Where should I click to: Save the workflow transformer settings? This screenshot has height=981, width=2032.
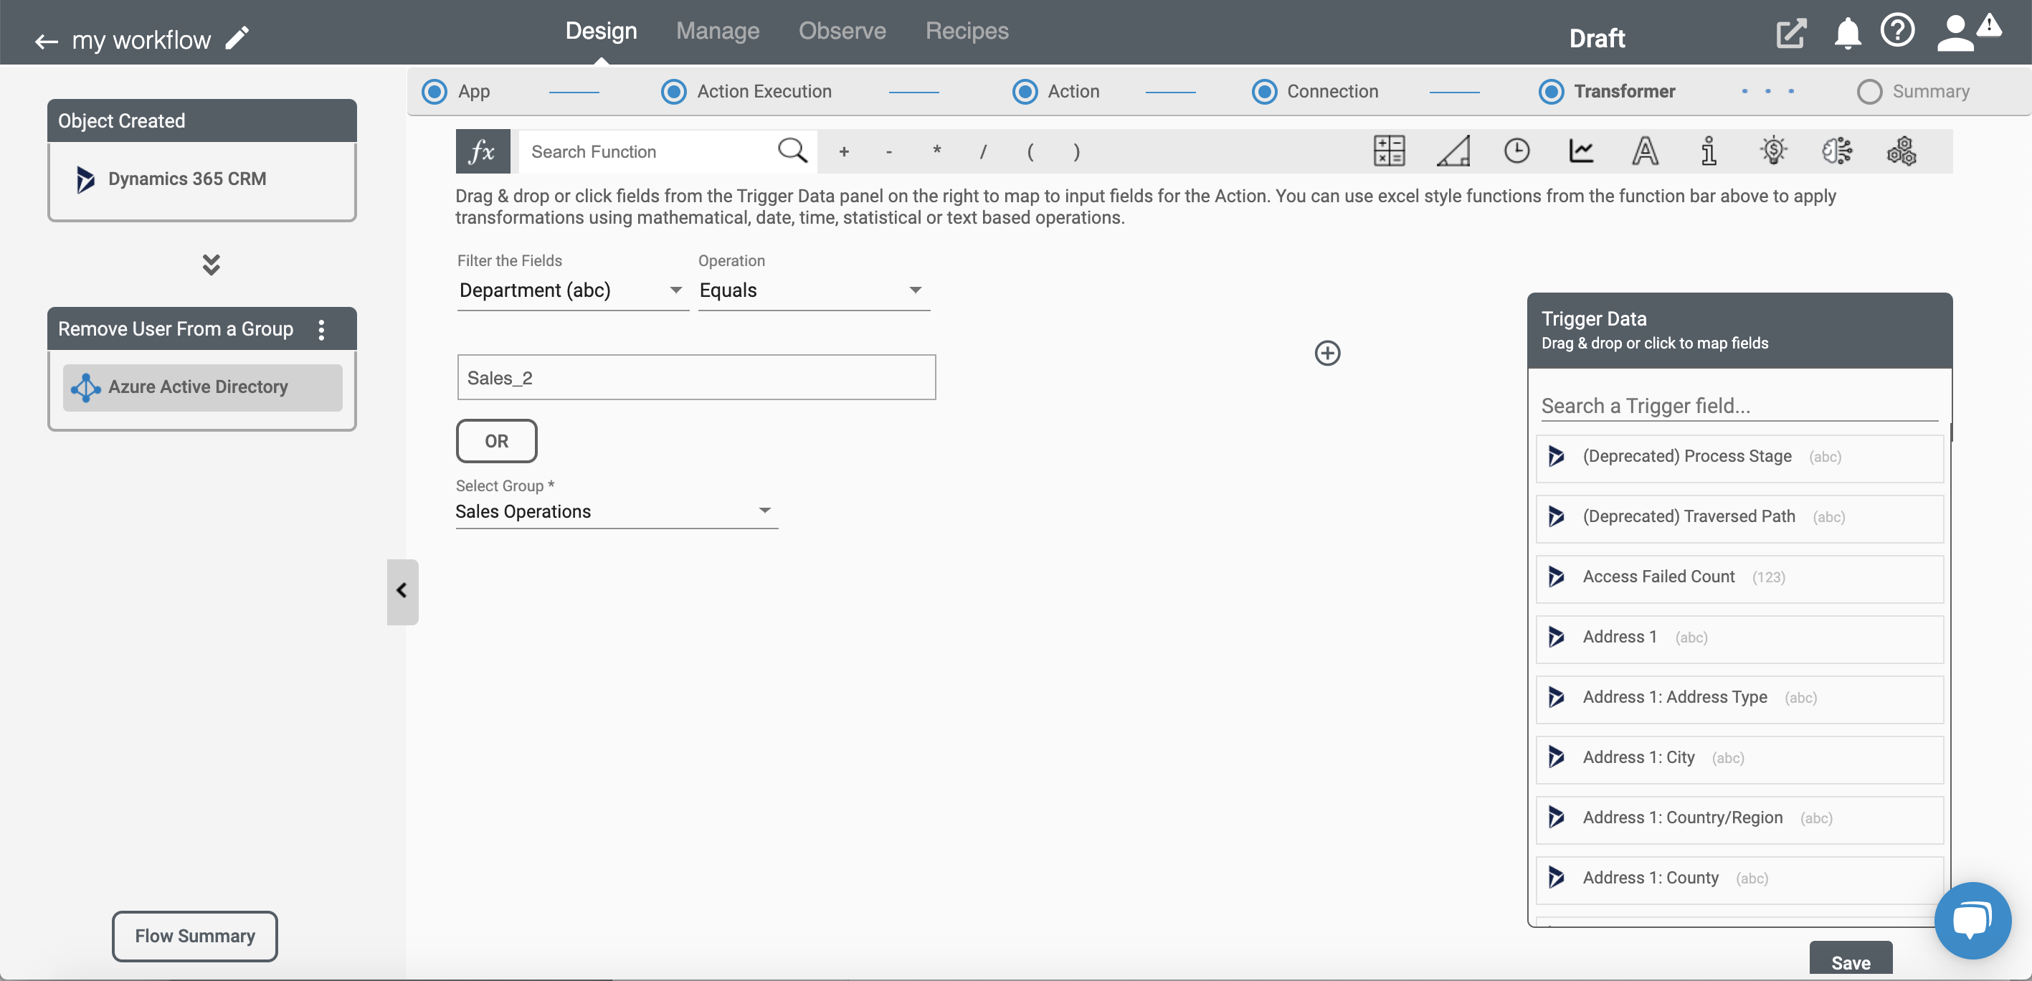(x=1851, y=962)
